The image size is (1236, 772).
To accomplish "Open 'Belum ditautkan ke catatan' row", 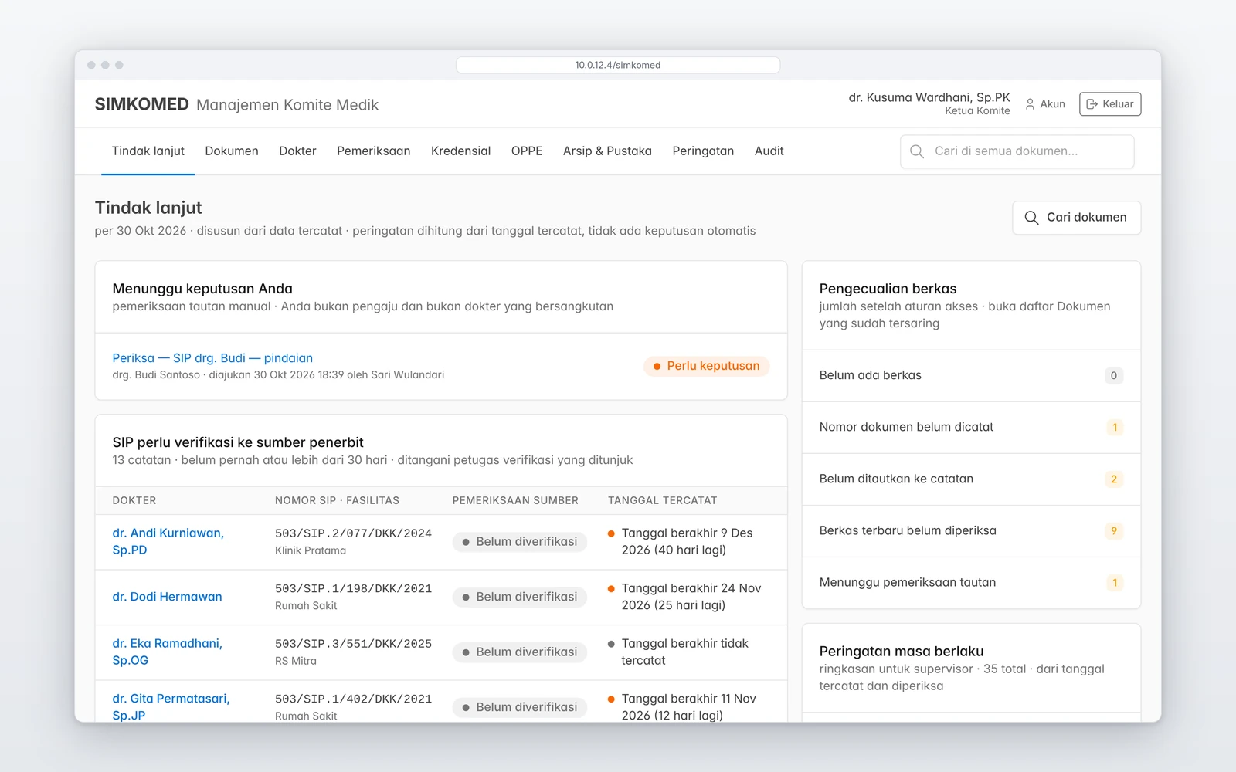I will (x=971, y=479).
